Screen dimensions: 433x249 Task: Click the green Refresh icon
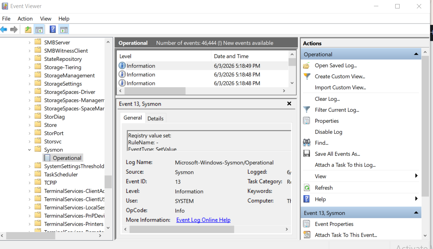[x=306, y=188]
